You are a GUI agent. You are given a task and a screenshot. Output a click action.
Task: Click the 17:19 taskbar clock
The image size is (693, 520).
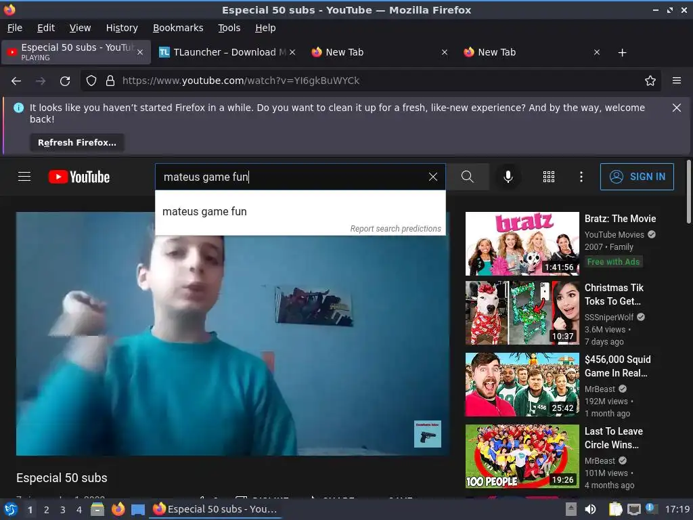tap(677, 509)
